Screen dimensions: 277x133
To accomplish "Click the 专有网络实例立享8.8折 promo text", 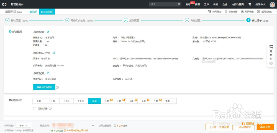I will [77, 131].
